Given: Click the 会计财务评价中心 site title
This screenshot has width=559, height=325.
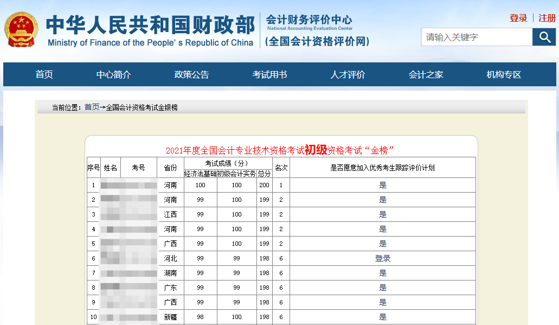Looking at the screenshot, I should [x=309, y=20].
